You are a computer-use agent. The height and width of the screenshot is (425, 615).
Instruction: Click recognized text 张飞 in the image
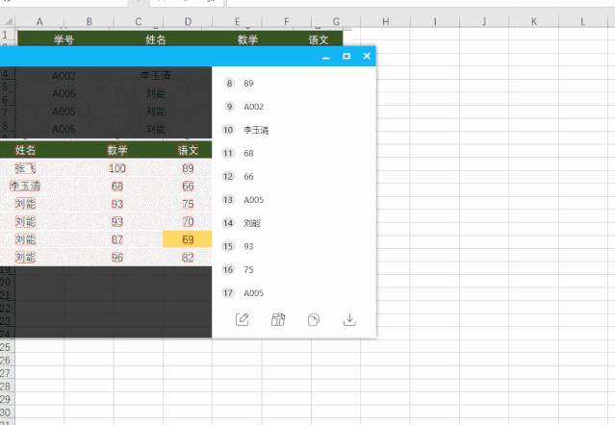(26, 168)
